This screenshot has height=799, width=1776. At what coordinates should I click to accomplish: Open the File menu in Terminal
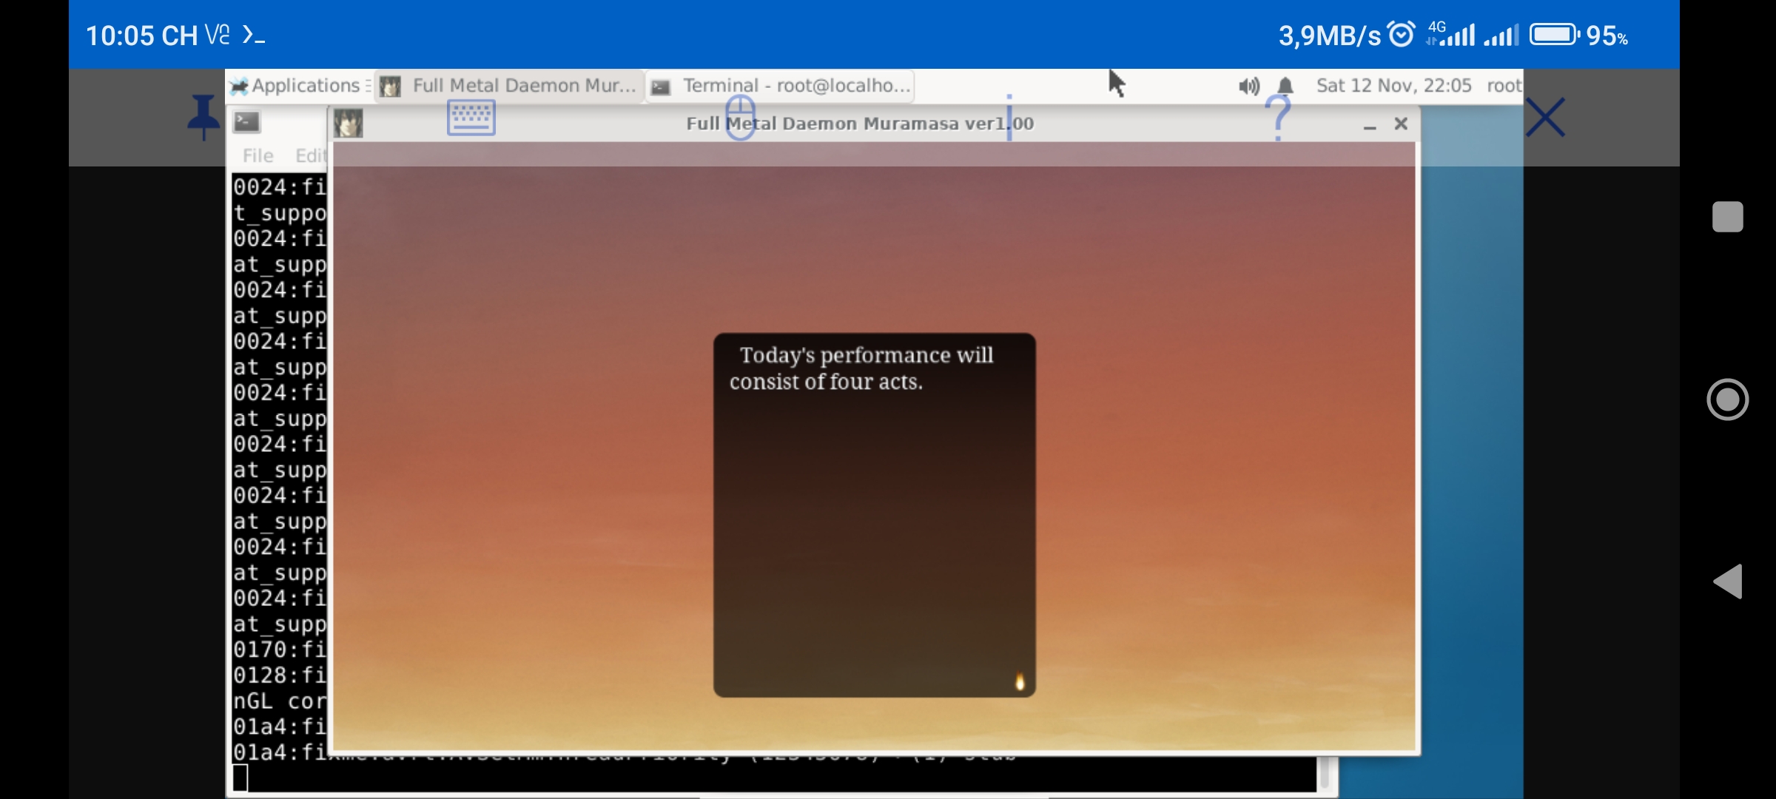point(257,155)
